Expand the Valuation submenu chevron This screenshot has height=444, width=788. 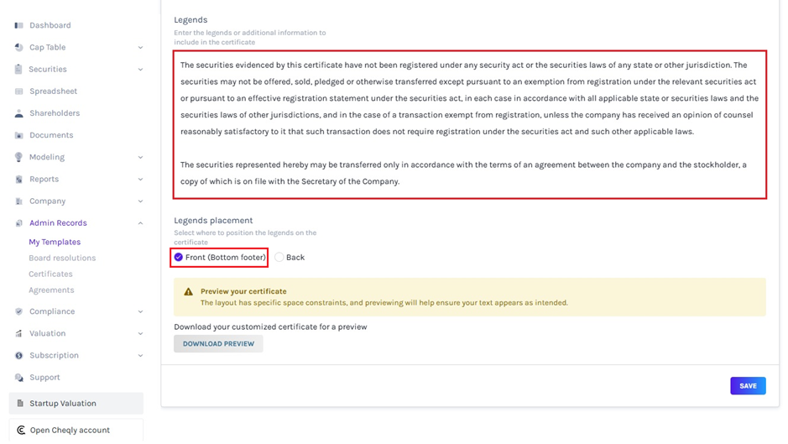click(140, 333)
